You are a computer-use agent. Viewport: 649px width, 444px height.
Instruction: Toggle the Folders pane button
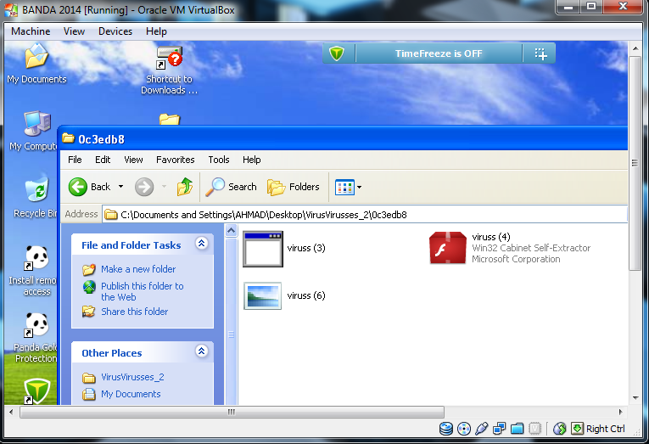tap(294, 187)
